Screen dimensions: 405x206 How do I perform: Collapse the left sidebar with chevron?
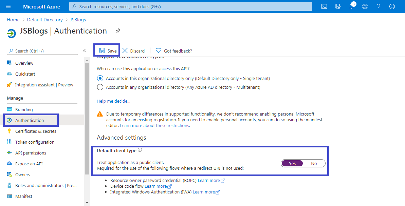click(85, 51)
